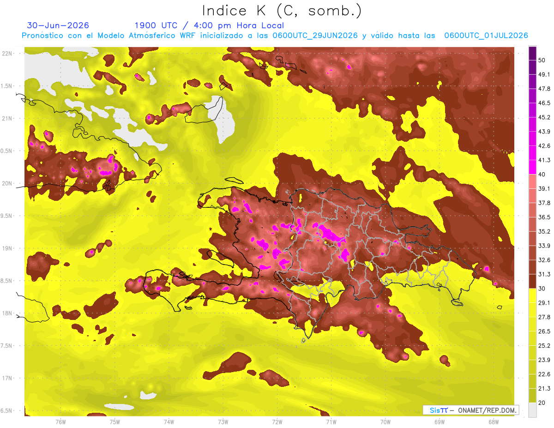This screenshot has width=554, height=428.
Task: Click the color scale value "30"
Action: point(542,289)
